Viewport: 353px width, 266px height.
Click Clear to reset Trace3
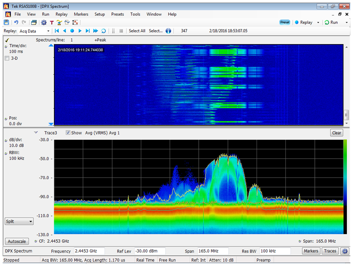tap(336, 133)
